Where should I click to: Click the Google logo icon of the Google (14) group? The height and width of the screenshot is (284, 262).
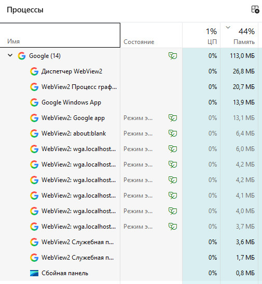tap(22, 56)
